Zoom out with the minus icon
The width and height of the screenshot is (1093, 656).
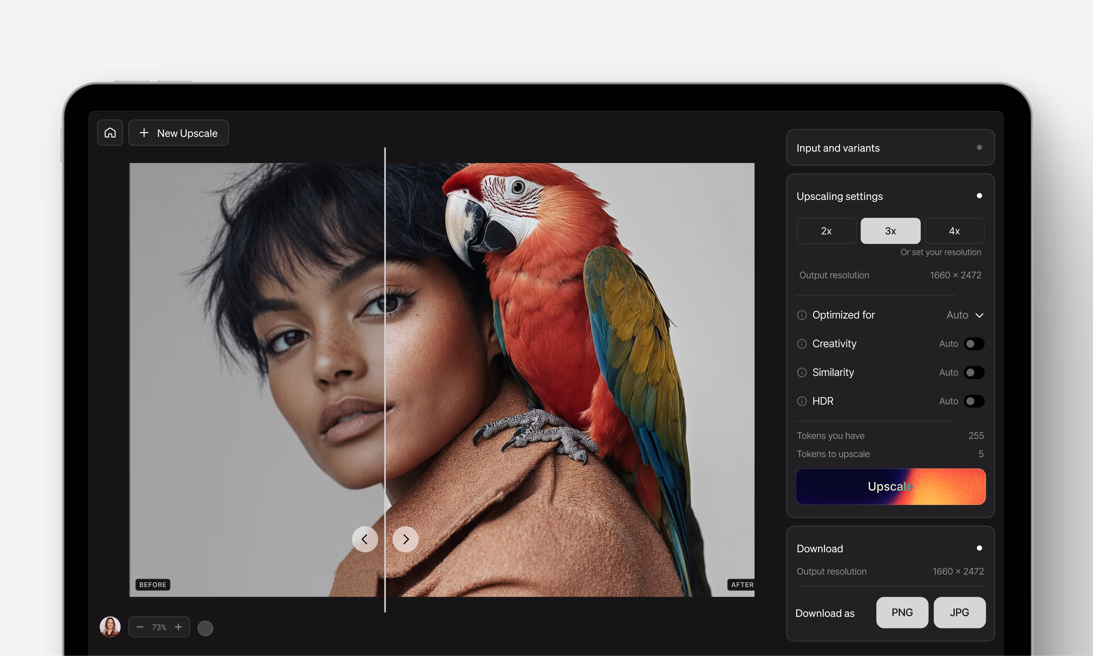pos(140,627)
